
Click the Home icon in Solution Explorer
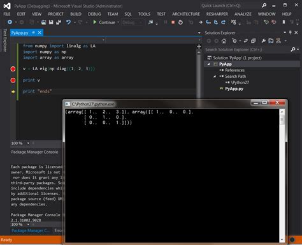coord(224,41)
